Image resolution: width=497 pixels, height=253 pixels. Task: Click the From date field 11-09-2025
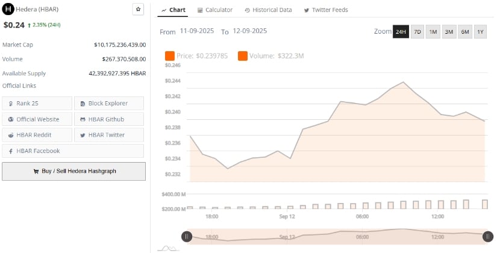pyautogui.click(x=197, y=31)
